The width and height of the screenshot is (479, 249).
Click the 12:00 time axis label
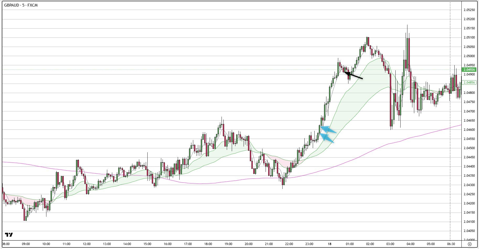coord(87,244)
